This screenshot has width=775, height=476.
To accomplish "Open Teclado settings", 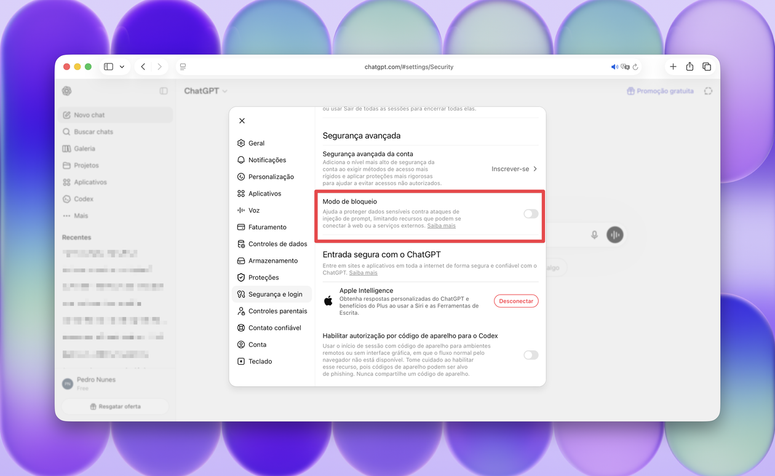I will (272, 362).
